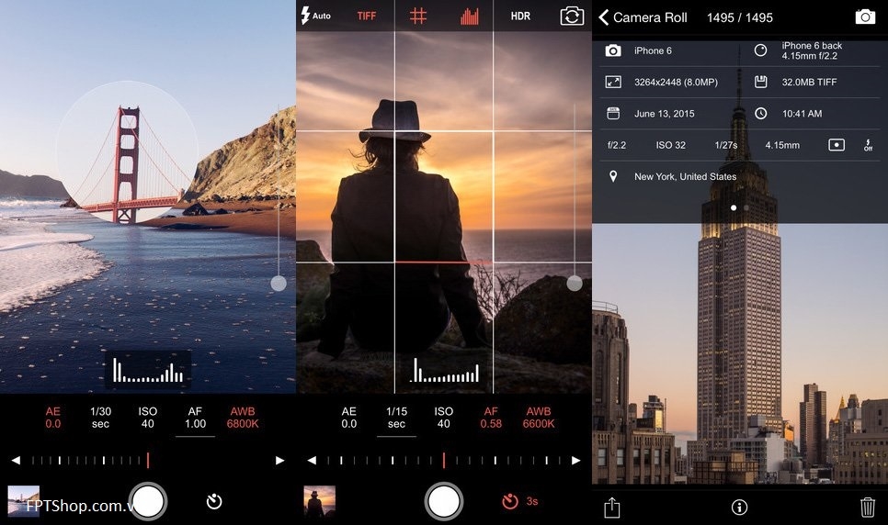This screenshot has height=525, width=888.
Task: Enable HDR mode
Action: 520,16
